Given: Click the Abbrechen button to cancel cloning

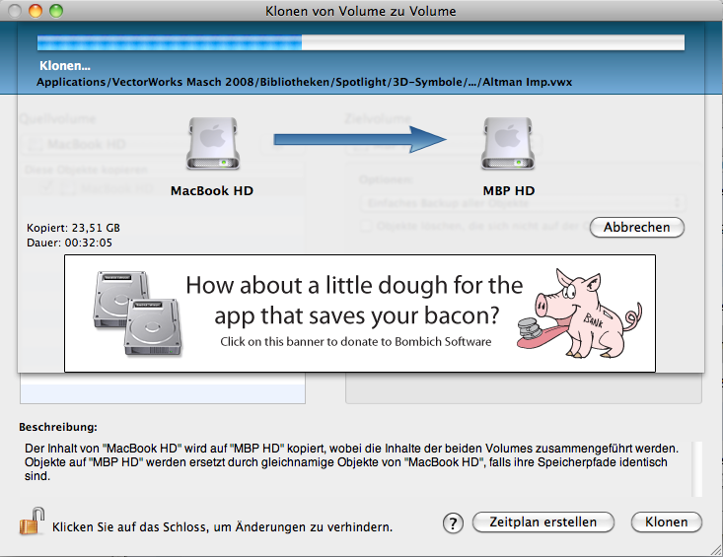Looking at the screenshot, I should (637, 227).
